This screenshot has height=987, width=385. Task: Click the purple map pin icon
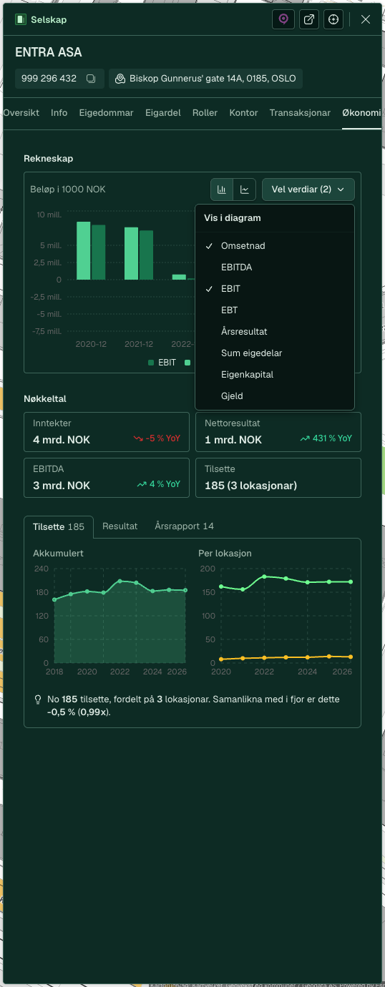coord(283,19)
